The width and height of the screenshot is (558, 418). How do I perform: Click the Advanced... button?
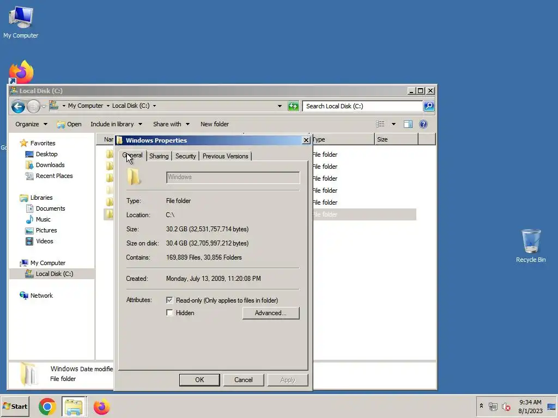(271, 313)
